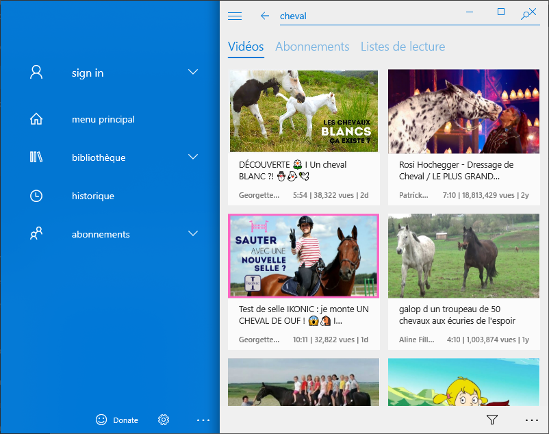Open settings gear icon
Image resolution: width=549 pixels, height=434 pixels.
point(164,420)
